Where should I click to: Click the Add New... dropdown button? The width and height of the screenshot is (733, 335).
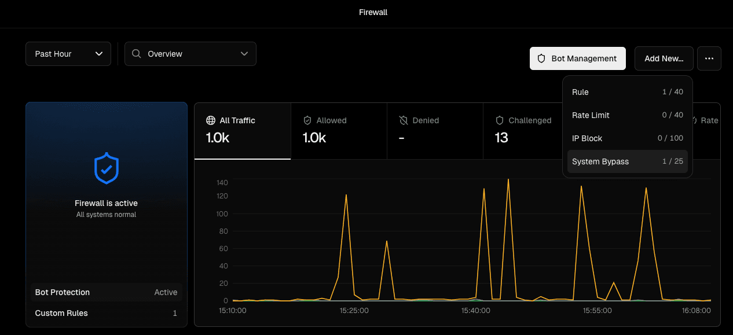click(x=664, y=58)
